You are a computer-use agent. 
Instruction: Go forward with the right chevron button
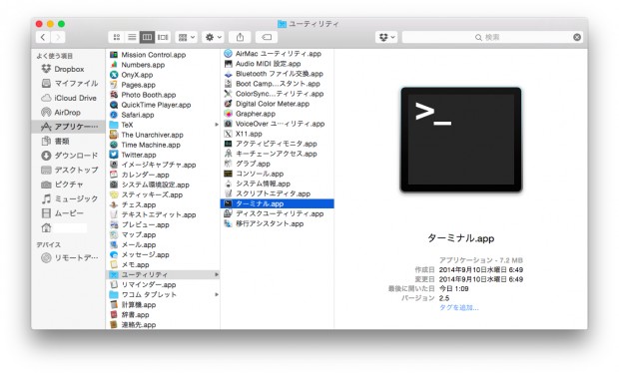58,37
